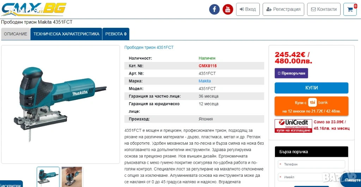The width and height of the screenshot is (361, 187).
Task: Click the main Makita jigsaw image
Action: click(x=60, y=105)
